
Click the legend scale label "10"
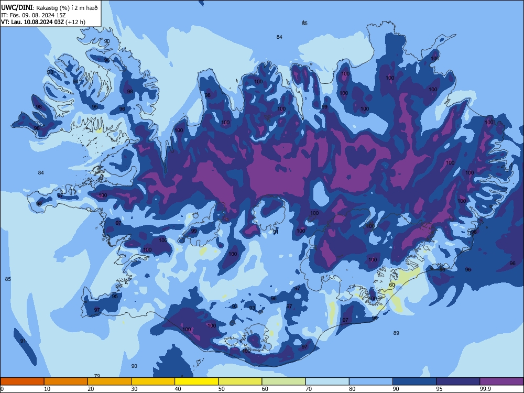point(47,389)
